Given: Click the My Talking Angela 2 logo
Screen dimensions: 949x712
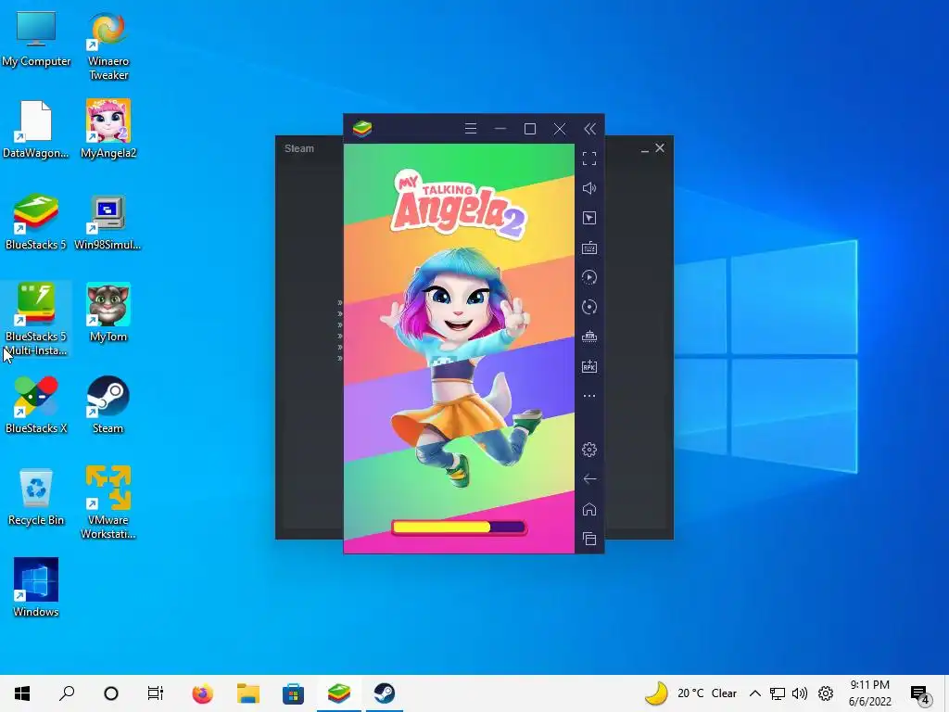Looking at the screenshot, I should 459,205.
